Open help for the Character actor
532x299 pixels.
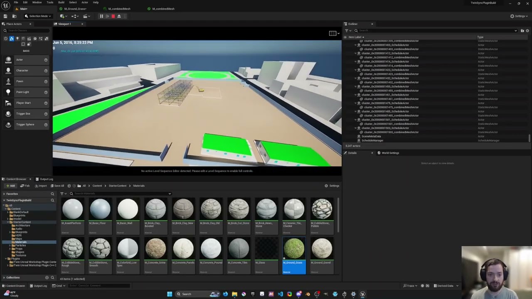(46, 71)
